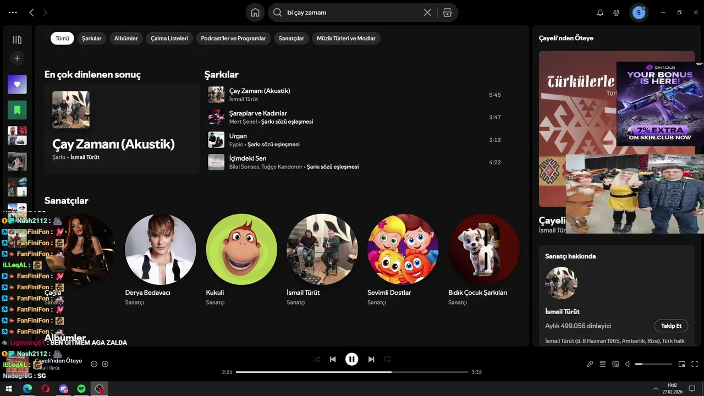Select Müzik Türleri ve Modlar filter
This screenshot has height=396, width=704.
(x=346, y=38)
